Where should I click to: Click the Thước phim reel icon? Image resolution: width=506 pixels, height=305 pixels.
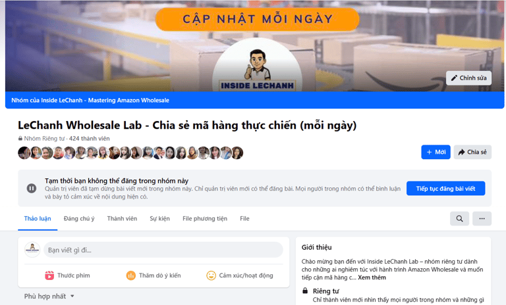[x=49, y=275]
